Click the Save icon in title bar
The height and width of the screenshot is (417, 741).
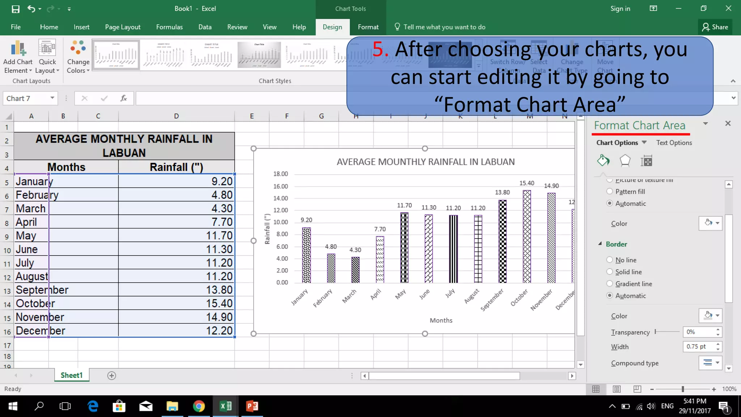[x=16, y=9]
